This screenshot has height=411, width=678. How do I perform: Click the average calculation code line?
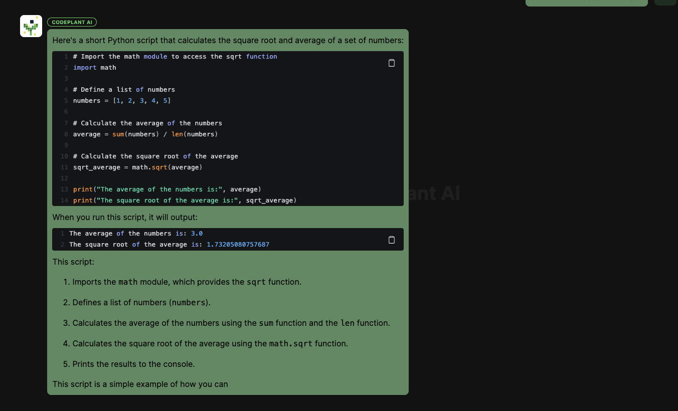coord(145,134)
